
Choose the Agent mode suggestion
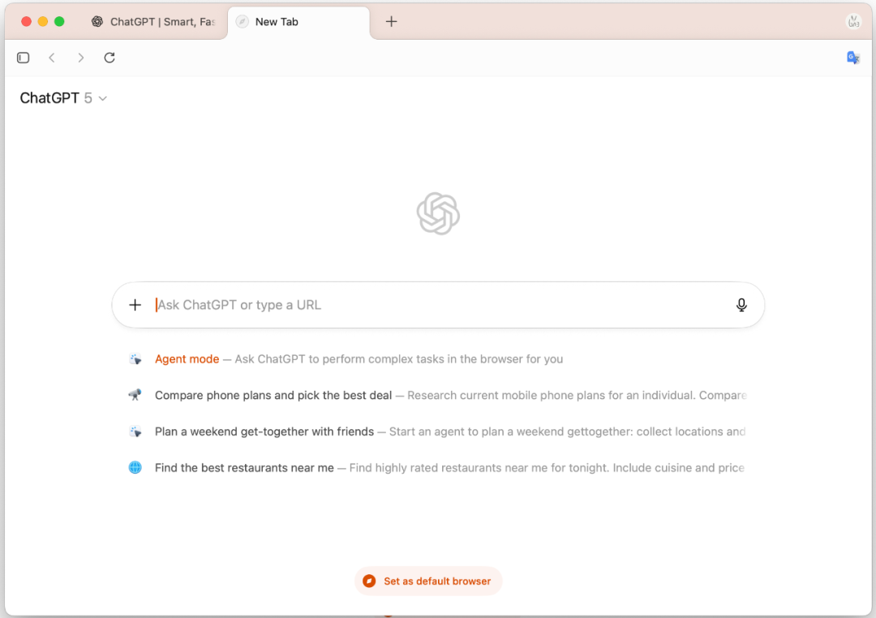point(187,359)
